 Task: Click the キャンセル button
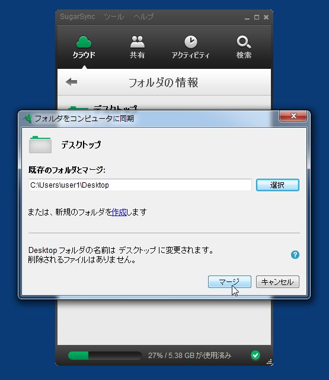click(x=277, y=282)
